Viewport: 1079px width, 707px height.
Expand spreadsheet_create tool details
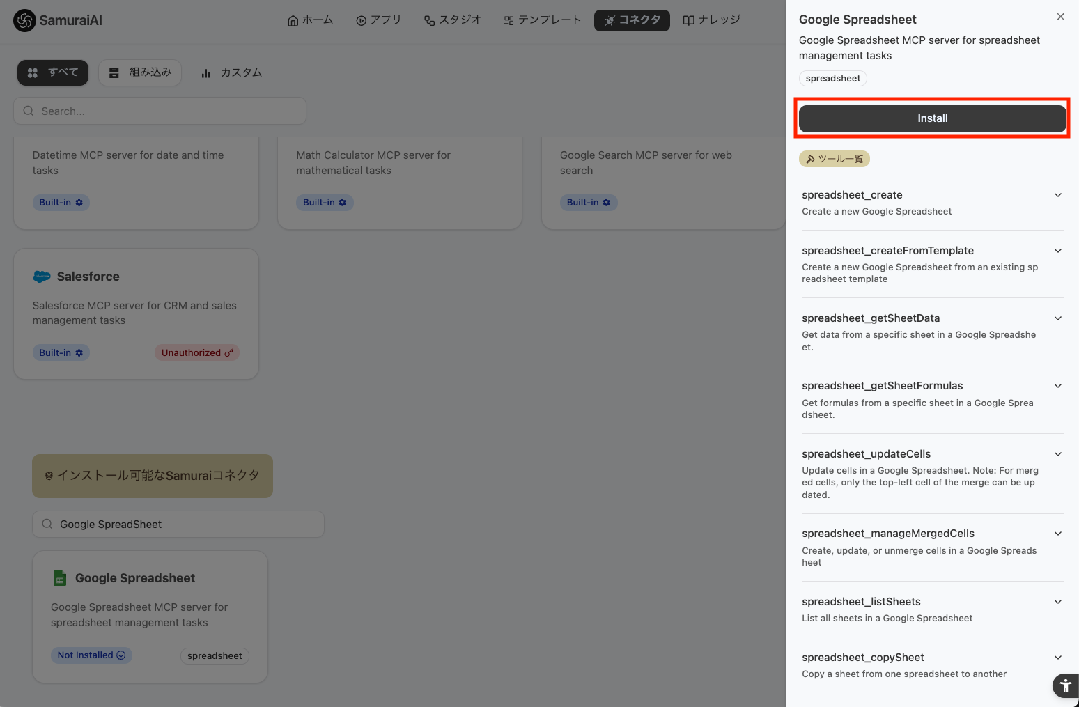click(x=1057, y=195)
